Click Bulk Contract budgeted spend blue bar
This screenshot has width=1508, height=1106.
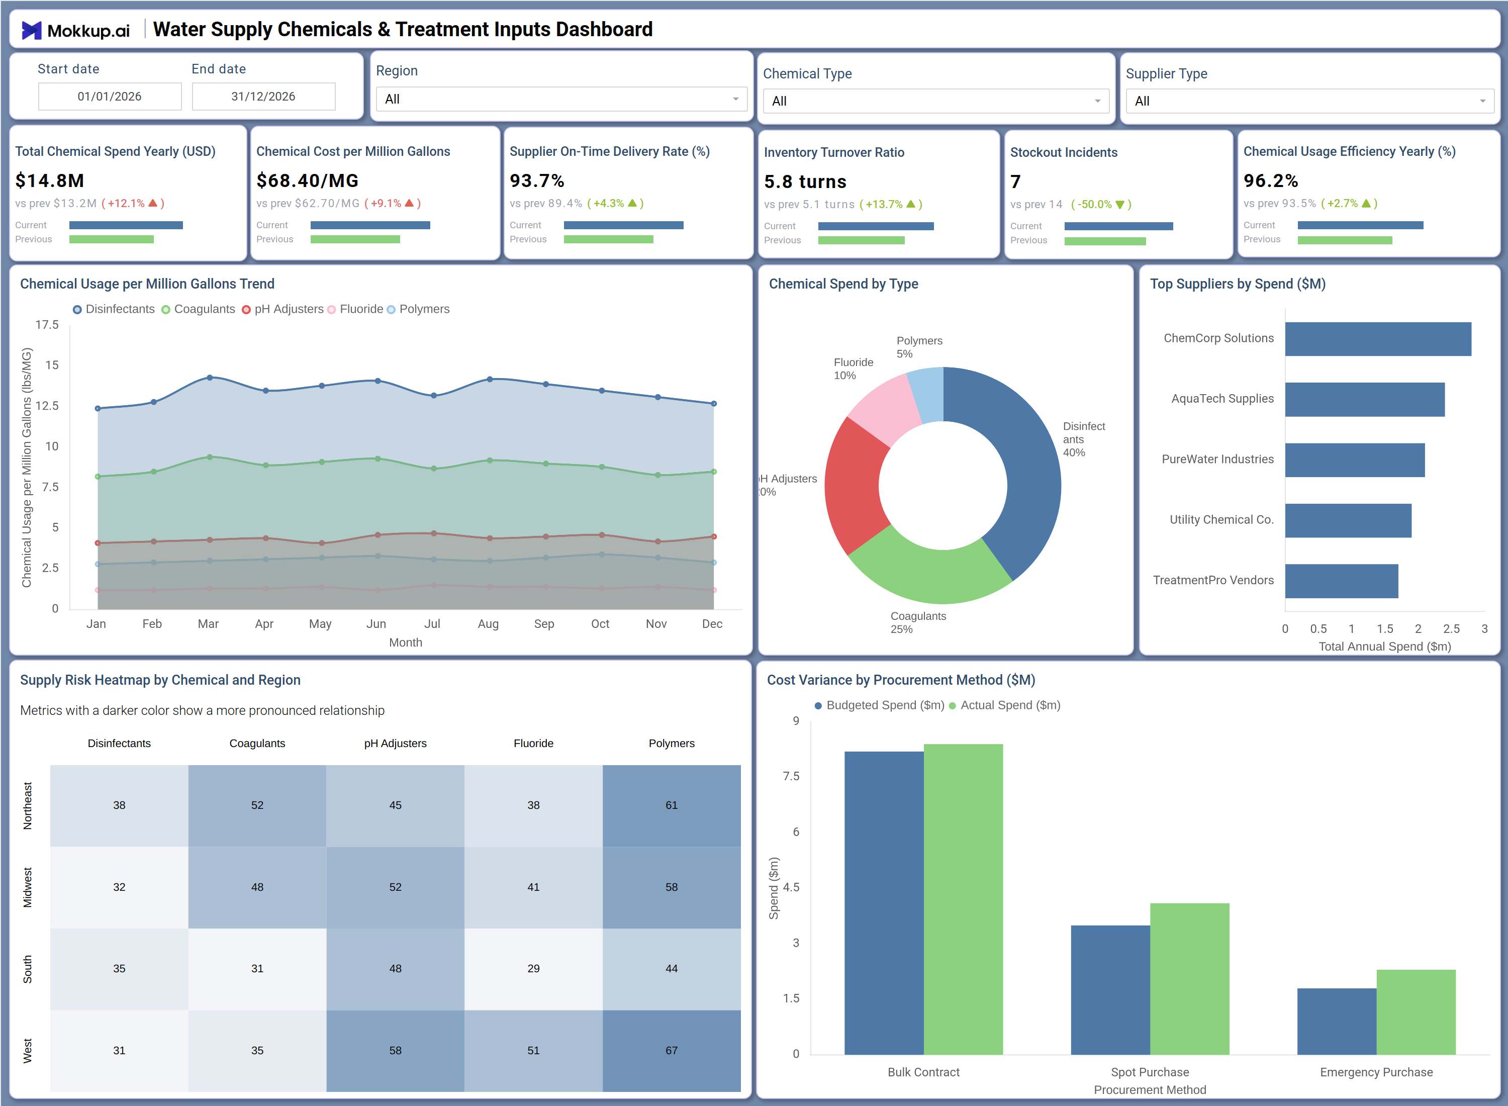pyautogui.click(x=884, y=902)
